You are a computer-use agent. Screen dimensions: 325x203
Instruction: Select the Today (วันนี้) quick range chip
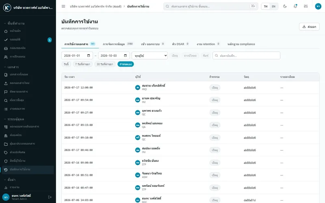[66, 64]
